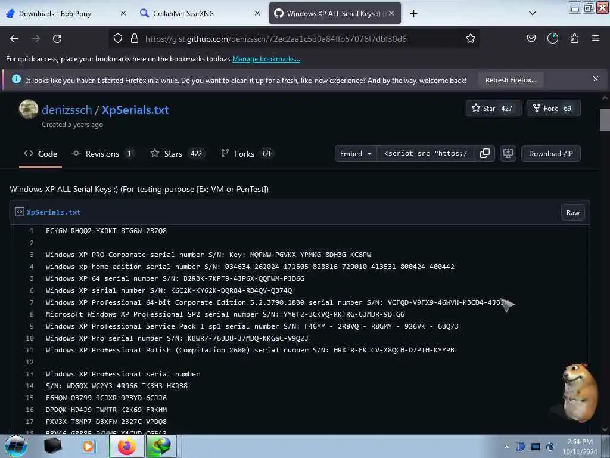Open the Revisions tab

[103, 154]
